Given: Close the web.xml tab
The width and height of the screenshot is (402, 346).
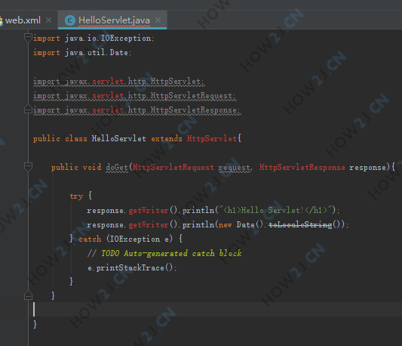Looking at the screenshot, I should (49, 20).
